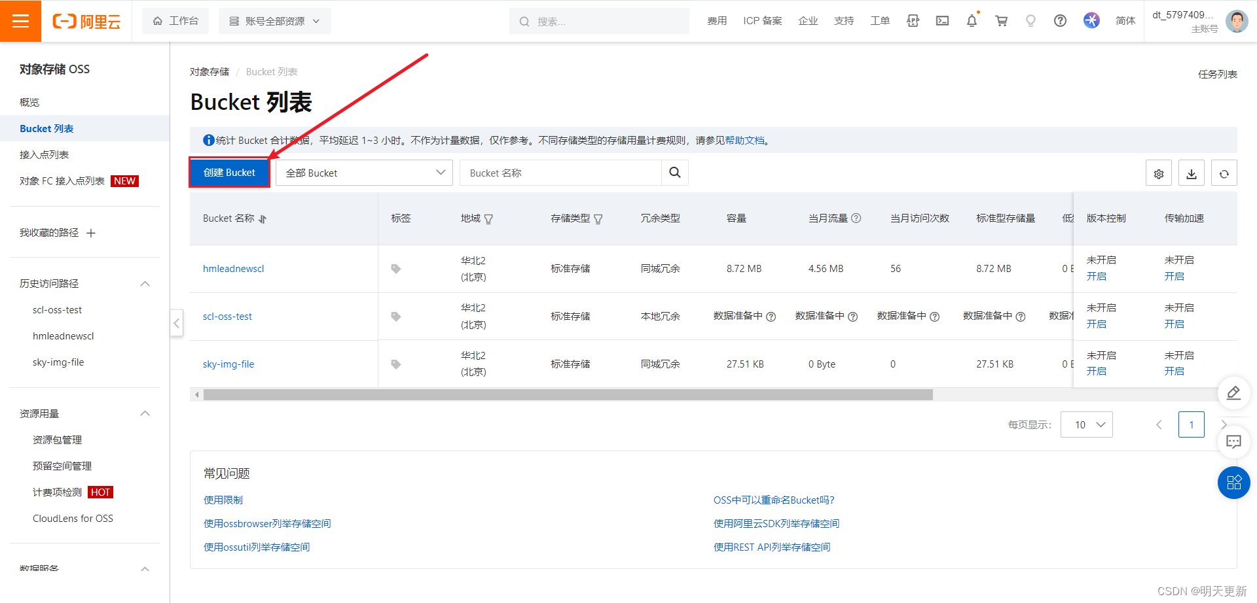Collapse 资源用量 section

[145, 413]
